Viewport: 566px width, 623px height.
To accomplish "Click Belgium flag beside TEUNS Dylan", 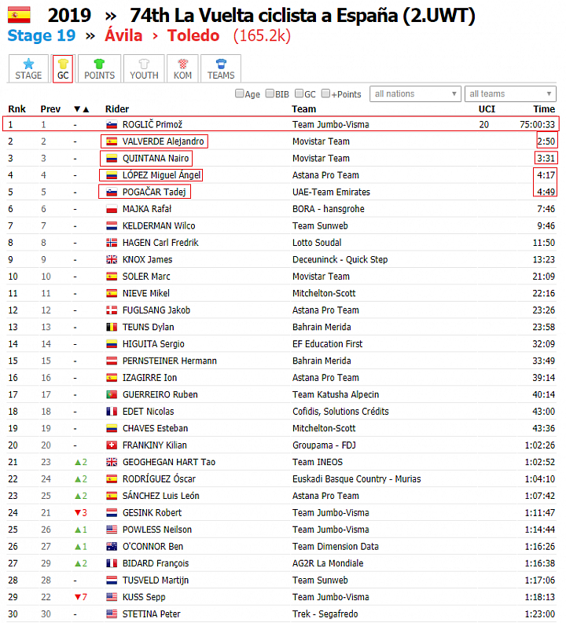I will 112,328.
